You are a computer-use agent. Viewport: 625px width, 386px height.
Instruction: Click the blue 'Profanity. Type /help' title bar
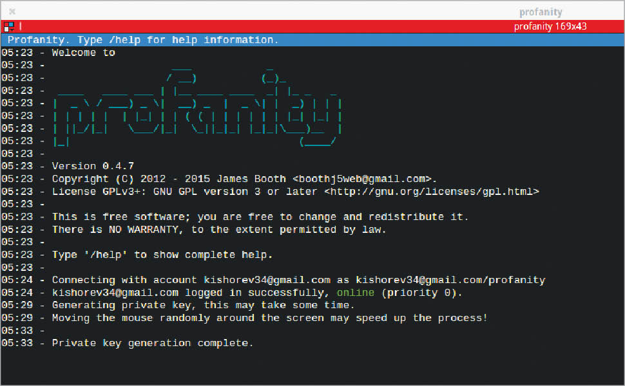click(312, 40)
